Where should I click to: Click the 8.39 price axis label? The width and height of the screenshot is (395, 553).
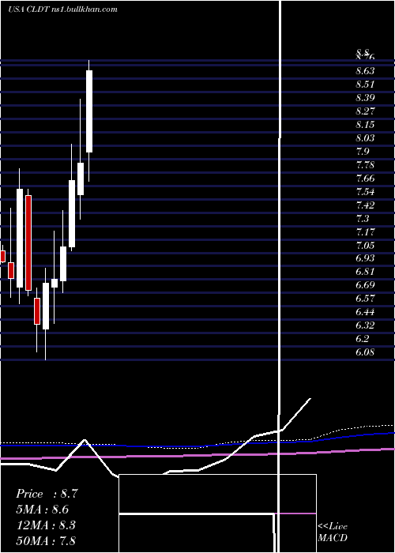365,98
